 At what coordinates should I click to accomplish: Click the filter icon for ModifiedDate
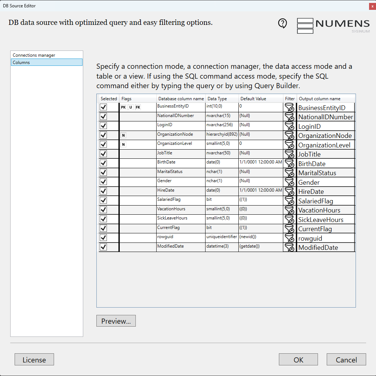pyautogui.click(x=289, y=247)
